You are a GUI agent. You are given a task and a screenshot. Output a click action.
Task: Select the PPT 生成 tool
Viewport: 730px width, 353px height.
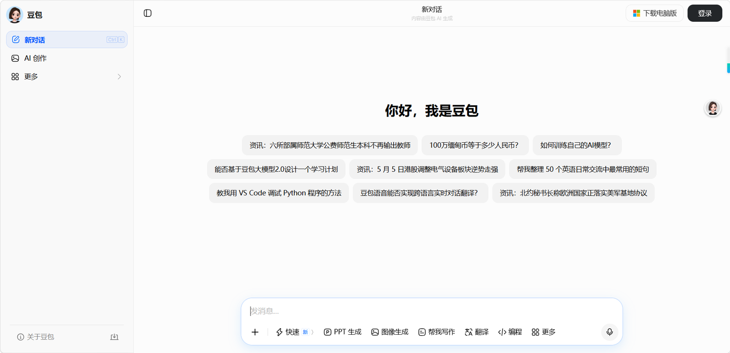pos(343,332)
